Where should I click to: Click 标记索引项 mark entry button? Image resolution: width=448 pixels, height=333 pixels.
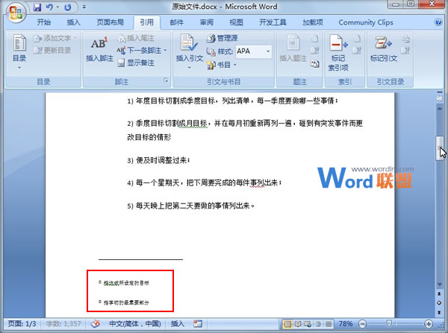[338, 52]
